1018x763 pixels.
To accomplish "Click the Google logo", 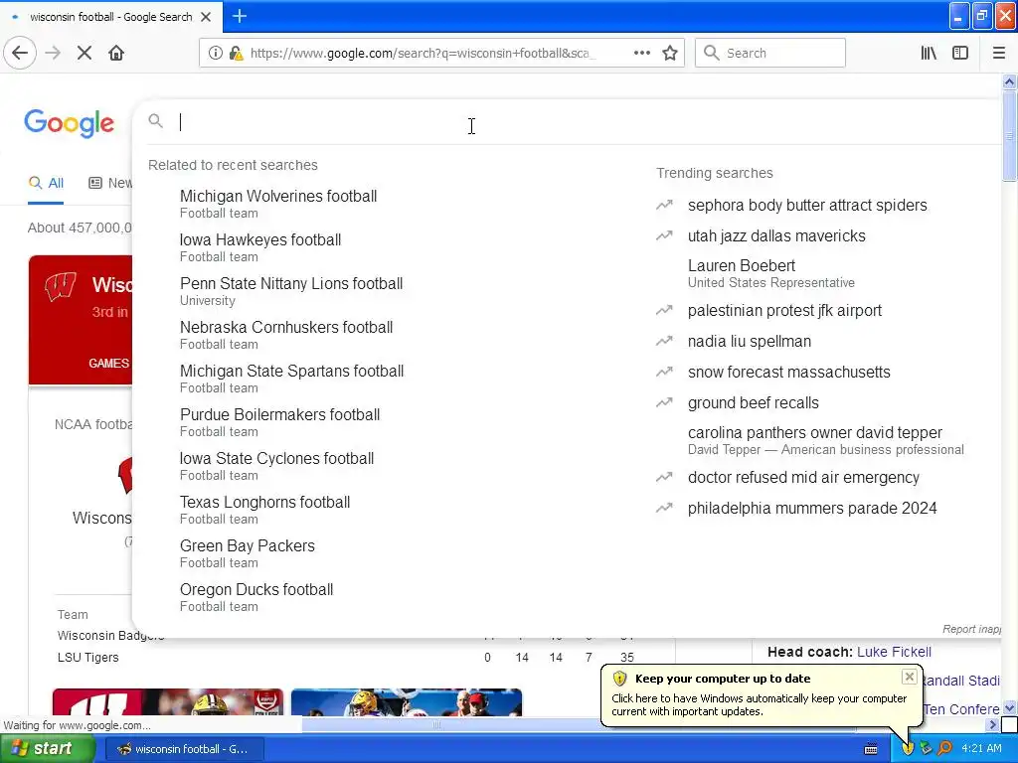I will (x=70, y=123).
